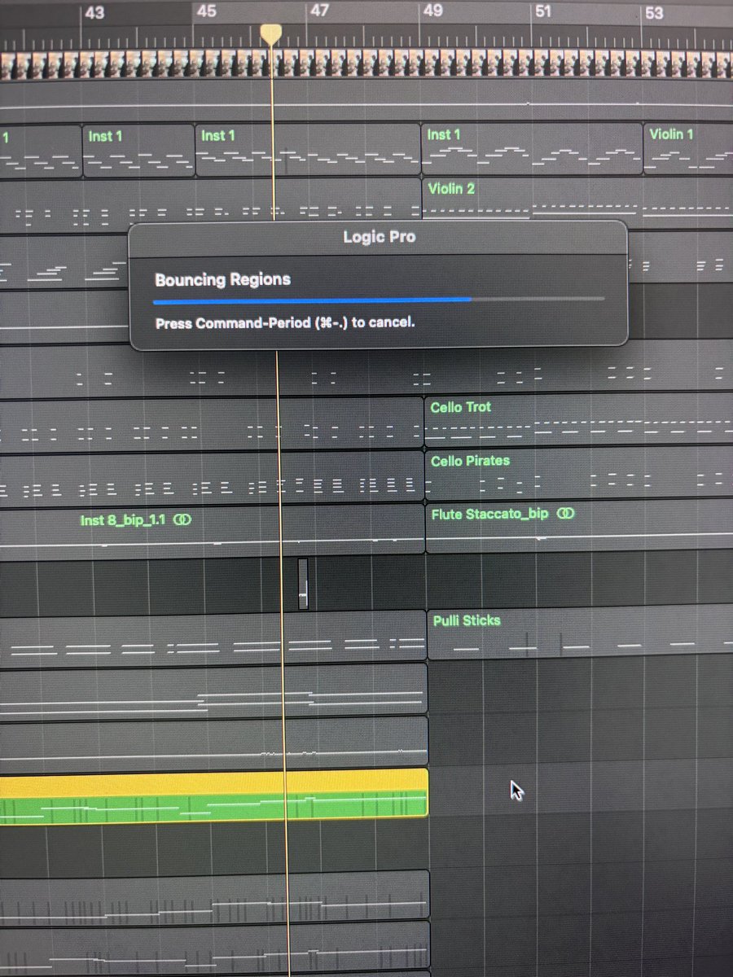
Task: Select the Pulli Sticks region
Action: (x=580, y=633)
